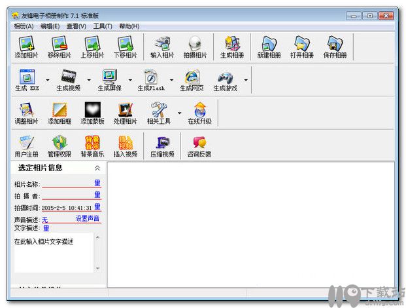Screen dimensions: 406x308
Task: Click the 量 link beside 拍摄时间
Action: point(97,207)
